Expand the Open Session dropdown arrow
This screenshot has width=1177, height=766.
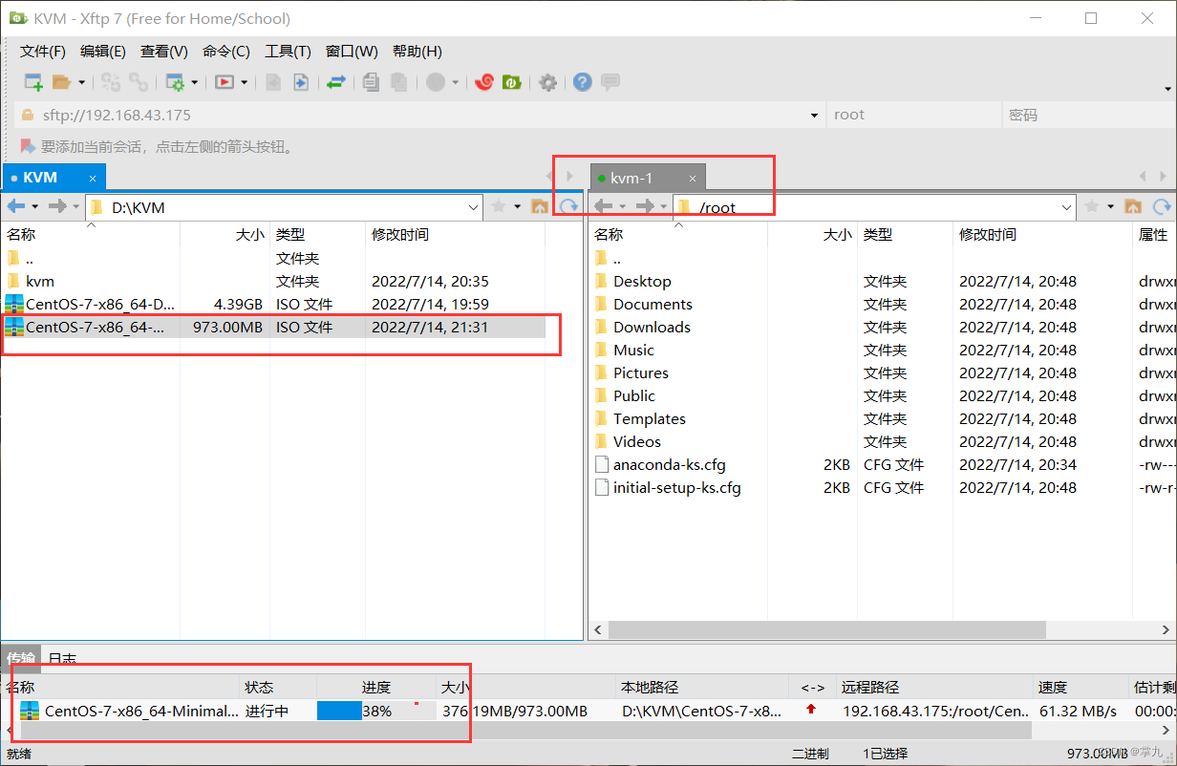click(81, 83)
